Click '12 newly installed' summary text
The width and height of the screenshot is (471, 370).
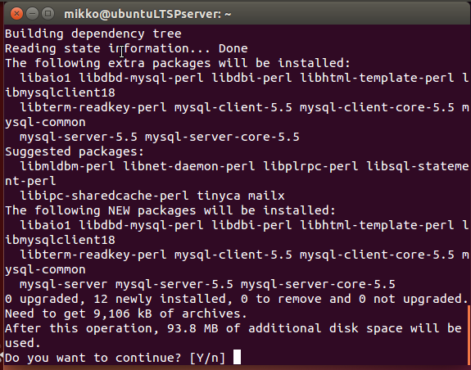160,299
